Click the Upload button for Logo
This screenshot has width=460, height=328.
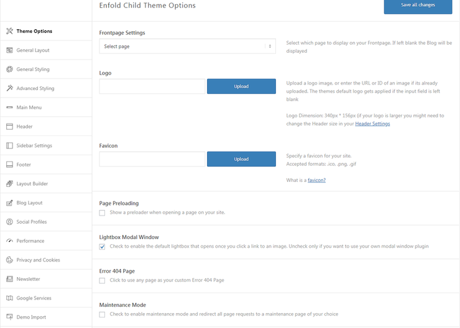click(241, 86)
